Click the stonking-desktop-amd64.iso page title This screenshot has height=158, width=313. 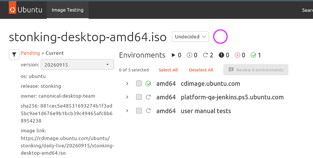point(88,37)
